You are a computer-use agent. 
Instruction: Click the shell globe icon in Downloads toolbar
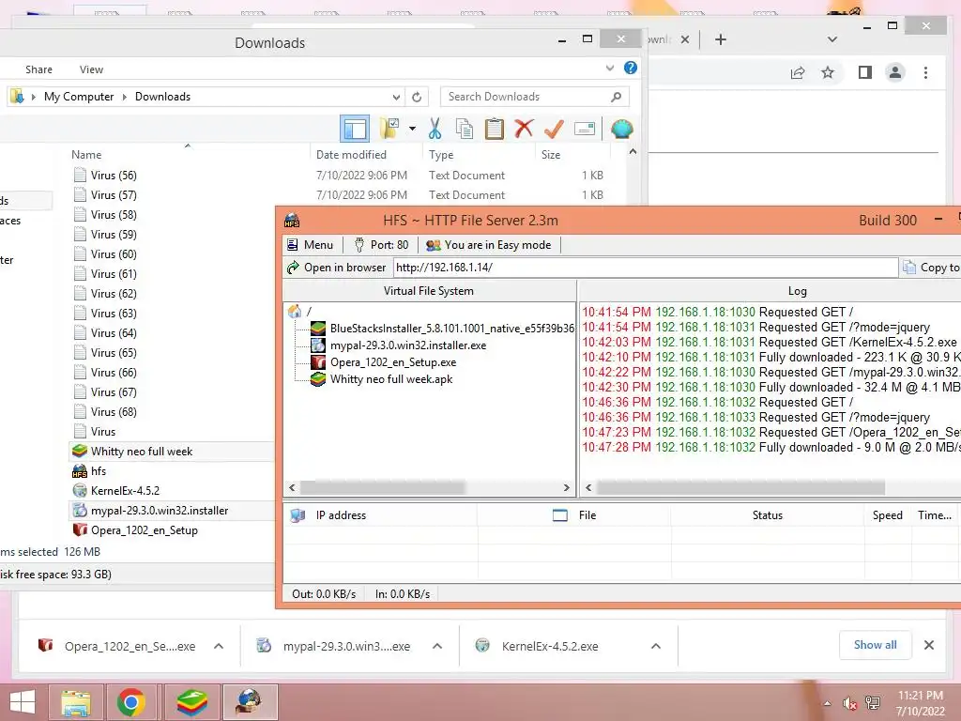[x=621, y=129]
